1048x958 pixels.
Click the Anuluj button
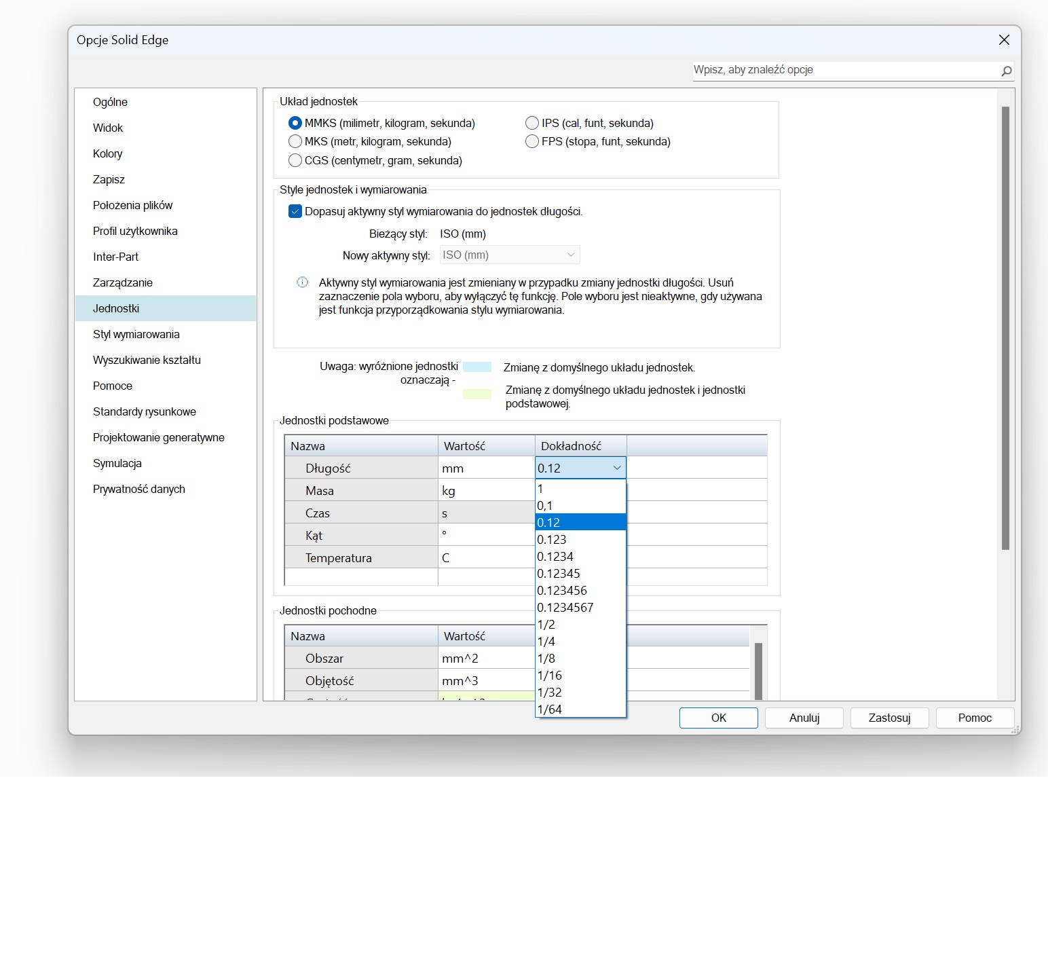tap(804, 718)
